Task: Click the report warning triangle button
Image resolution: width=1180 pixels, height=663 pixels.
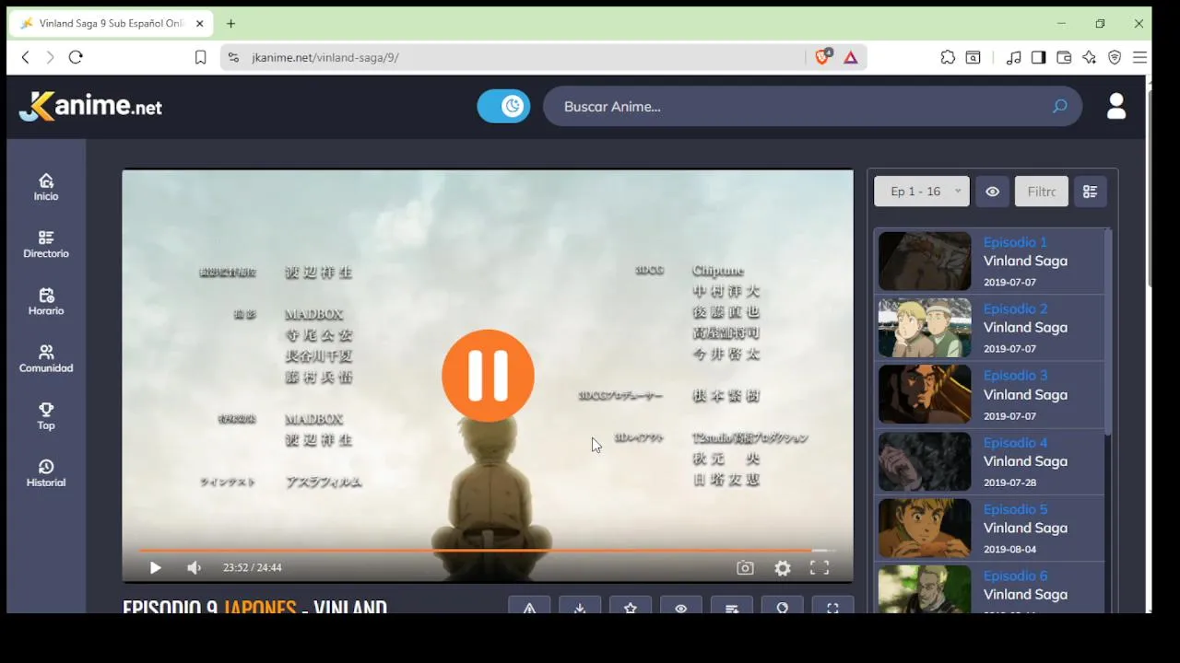Action: (x=529, y=606)
